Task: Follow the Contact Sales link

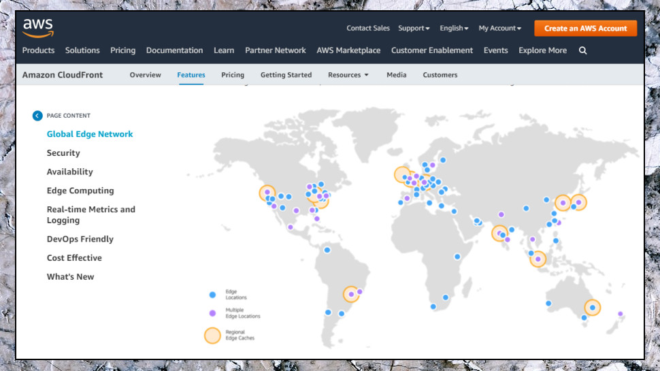Action: [368, 28]
